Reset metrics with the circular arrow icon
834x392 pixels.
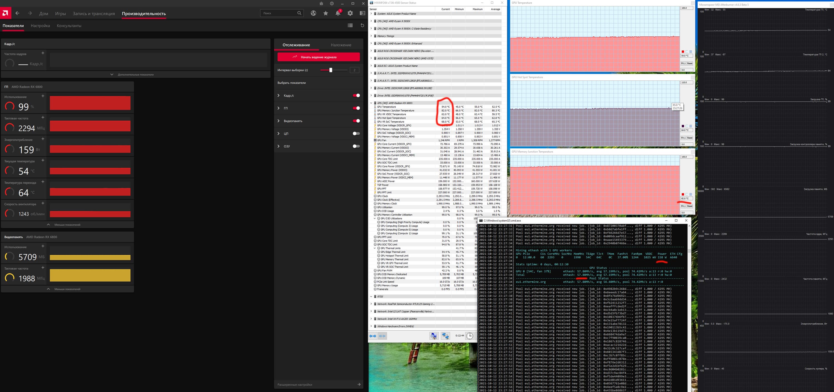(x=362, y=25)
